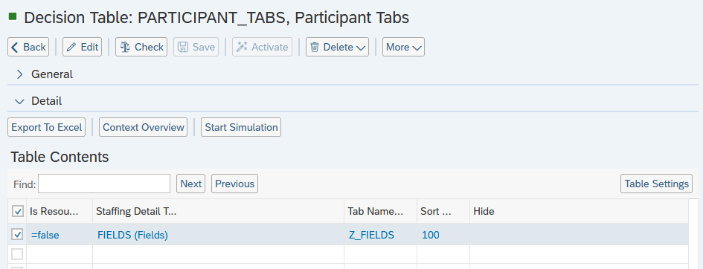
Task: Click the Next find button
Action: tap(190, 184)
